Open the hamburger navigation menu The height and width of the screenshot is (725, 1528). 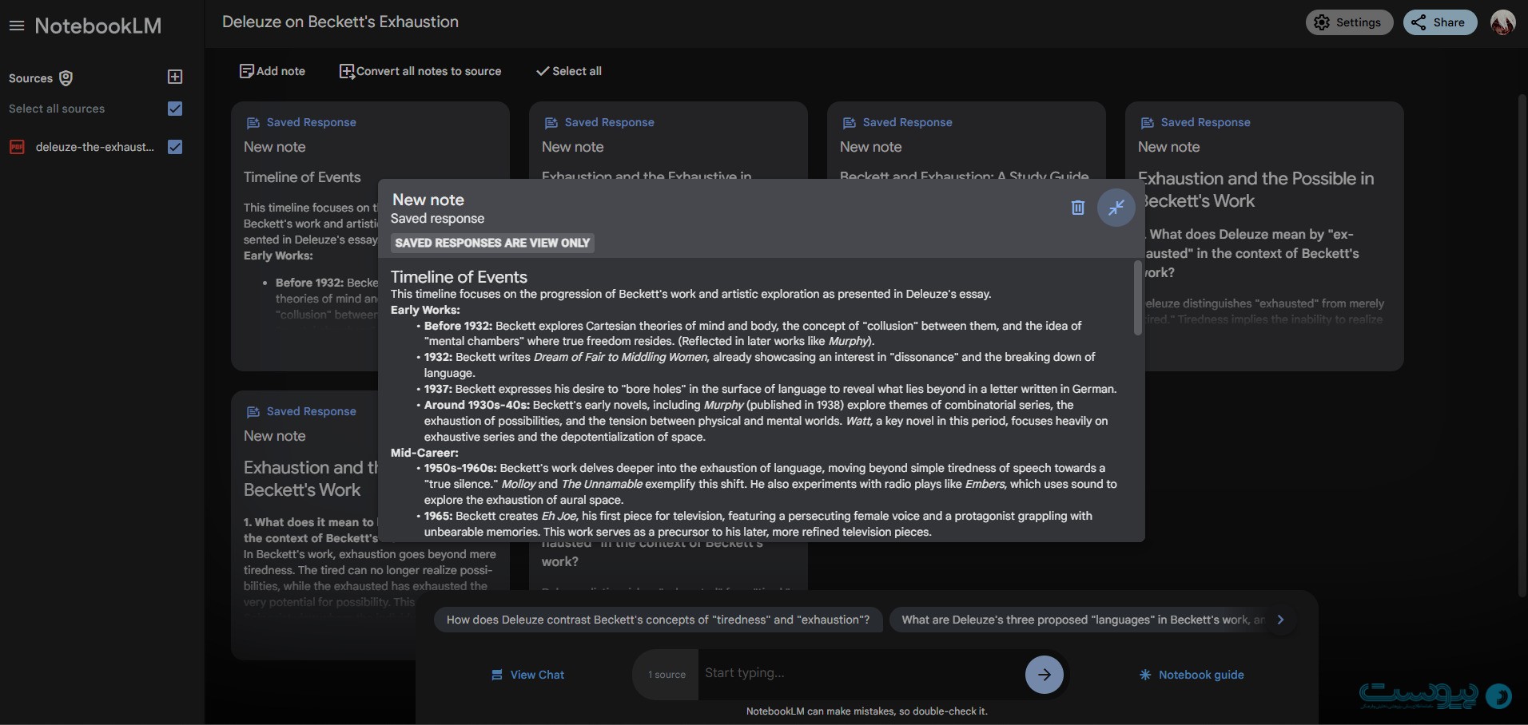coord(17,26)
